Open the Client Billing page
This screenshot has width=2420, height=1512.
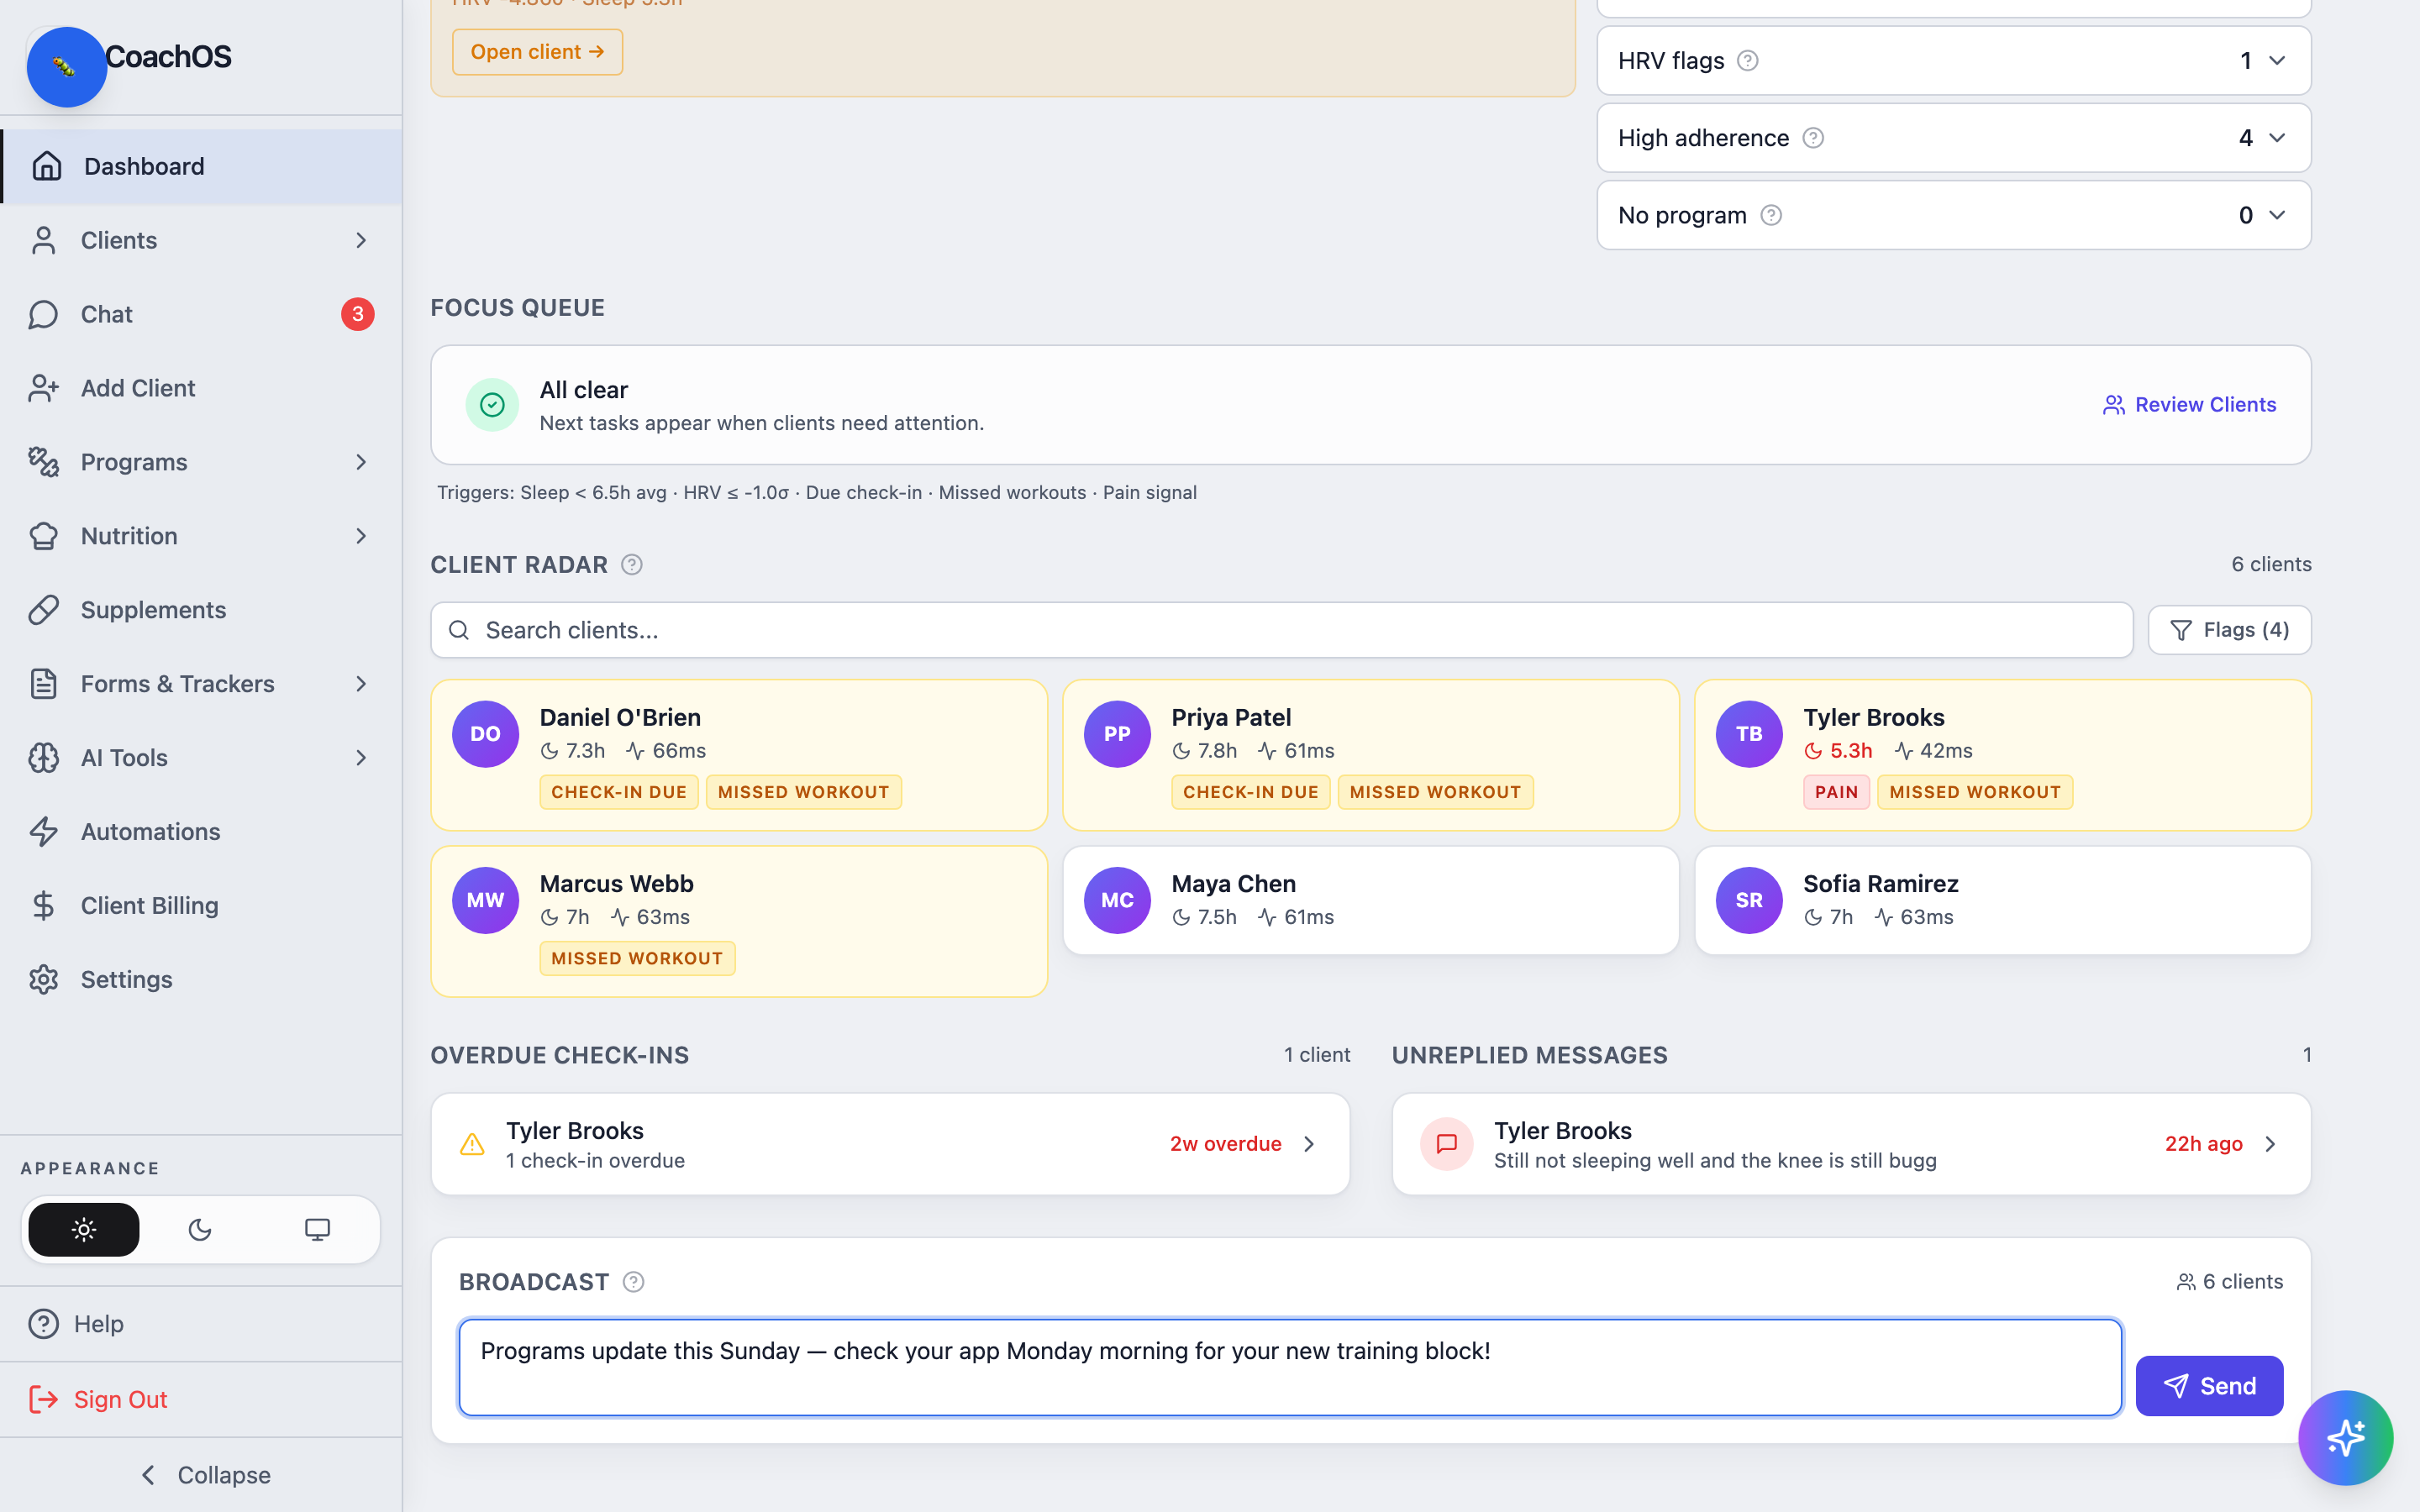[202, 906]
